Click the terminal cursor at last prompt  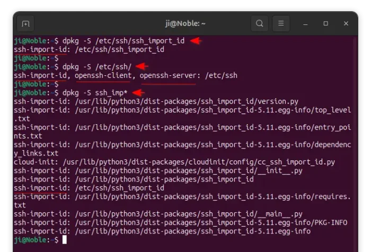point(64,240)
